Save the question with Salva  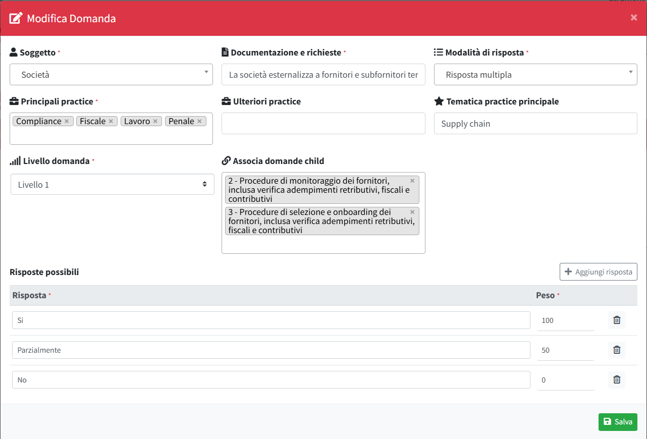point(618,422)
